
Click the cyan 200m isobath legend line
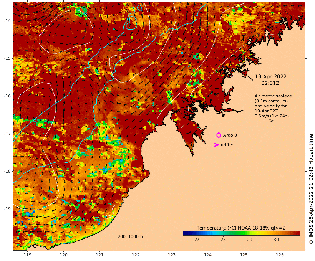[124, 240]
